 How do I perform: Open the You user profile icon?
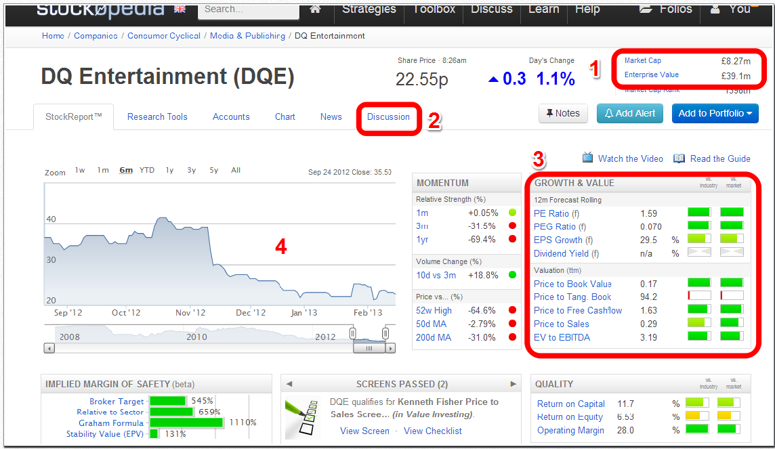tap(715, 9)
